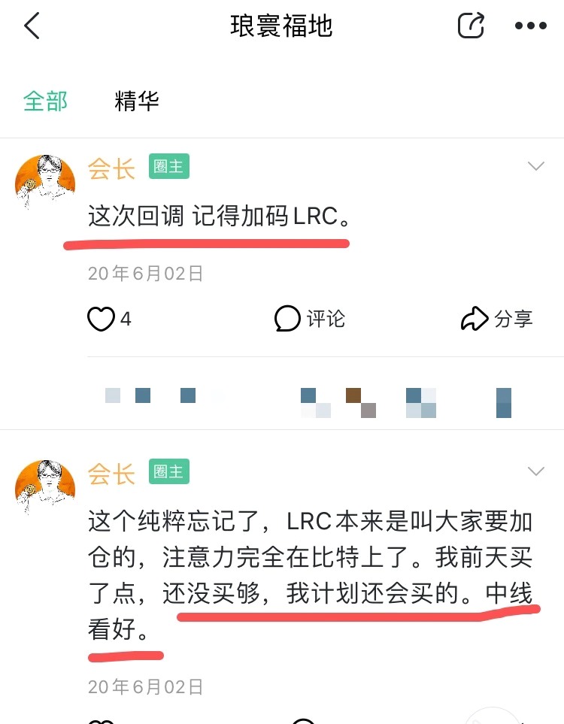Viewport: 564px width, 724px height.
Task: Tap the 会长 username in first post
Action: 111,168
